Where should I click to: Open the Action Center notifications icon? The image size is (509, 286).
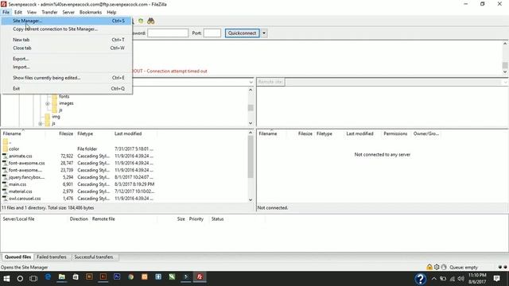(496, 279)
